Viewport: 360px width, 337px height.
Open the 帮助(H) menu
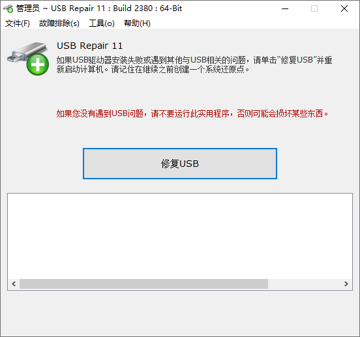pos(137,23)
